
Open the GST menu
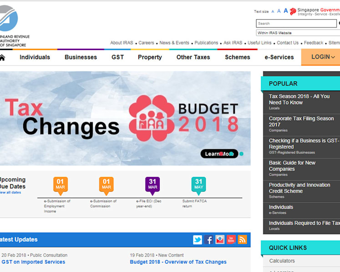click(x=117, y=57)
